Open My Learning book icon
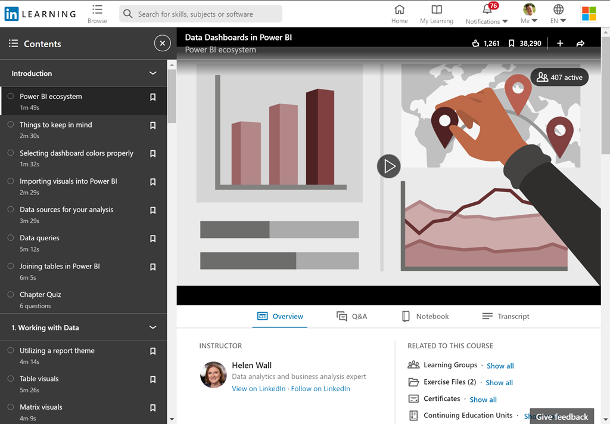 click(436, 10)
